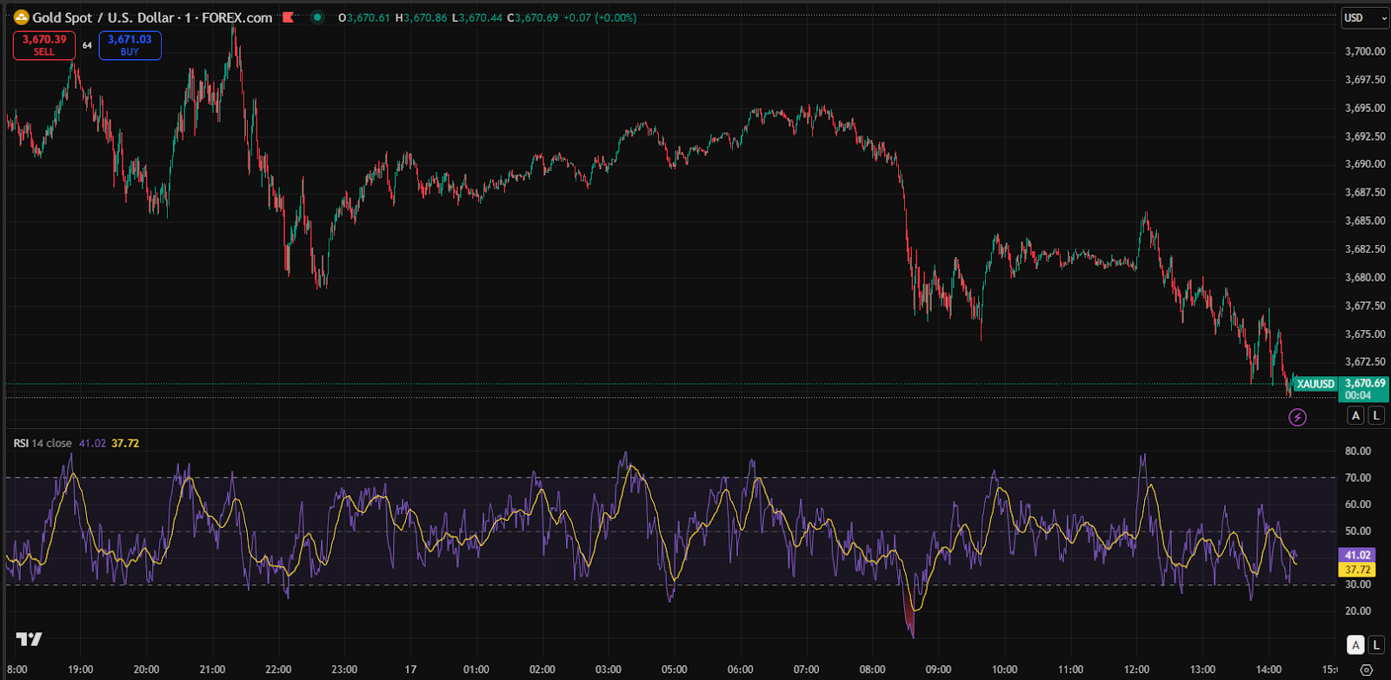Open chart settings hexagon gear icon
Viewport: 1391px width, 680px height.
1366,670
